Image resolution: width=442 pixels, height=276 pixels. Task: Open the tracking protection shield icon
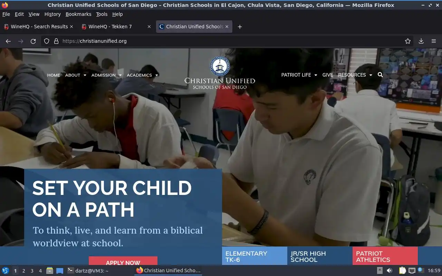[47, 41]
